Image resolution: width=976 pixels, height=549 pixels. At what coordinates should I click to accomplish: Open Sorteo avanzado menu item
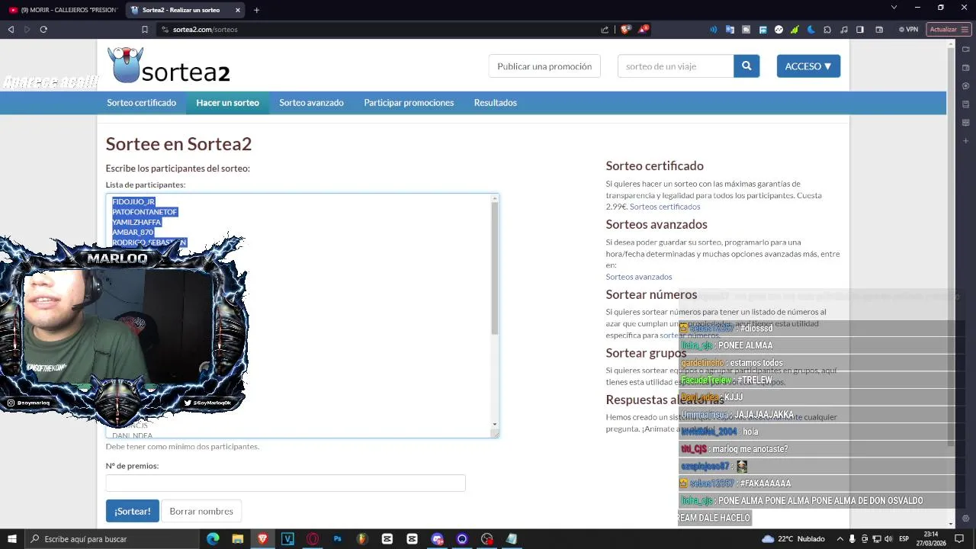point(311,103)
